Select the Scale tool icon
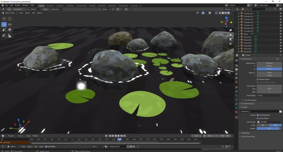Screen dimensions: 283x152 [x=4, y=30]
